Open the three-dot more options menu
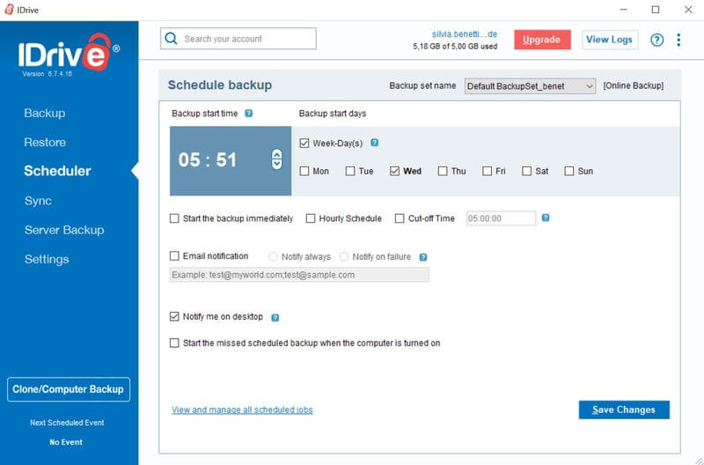Screen dimensions: 704x465 pos(678,40)
